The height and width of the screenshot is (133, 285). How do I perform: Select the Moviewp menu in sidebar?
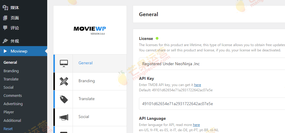tap(24, 51)
